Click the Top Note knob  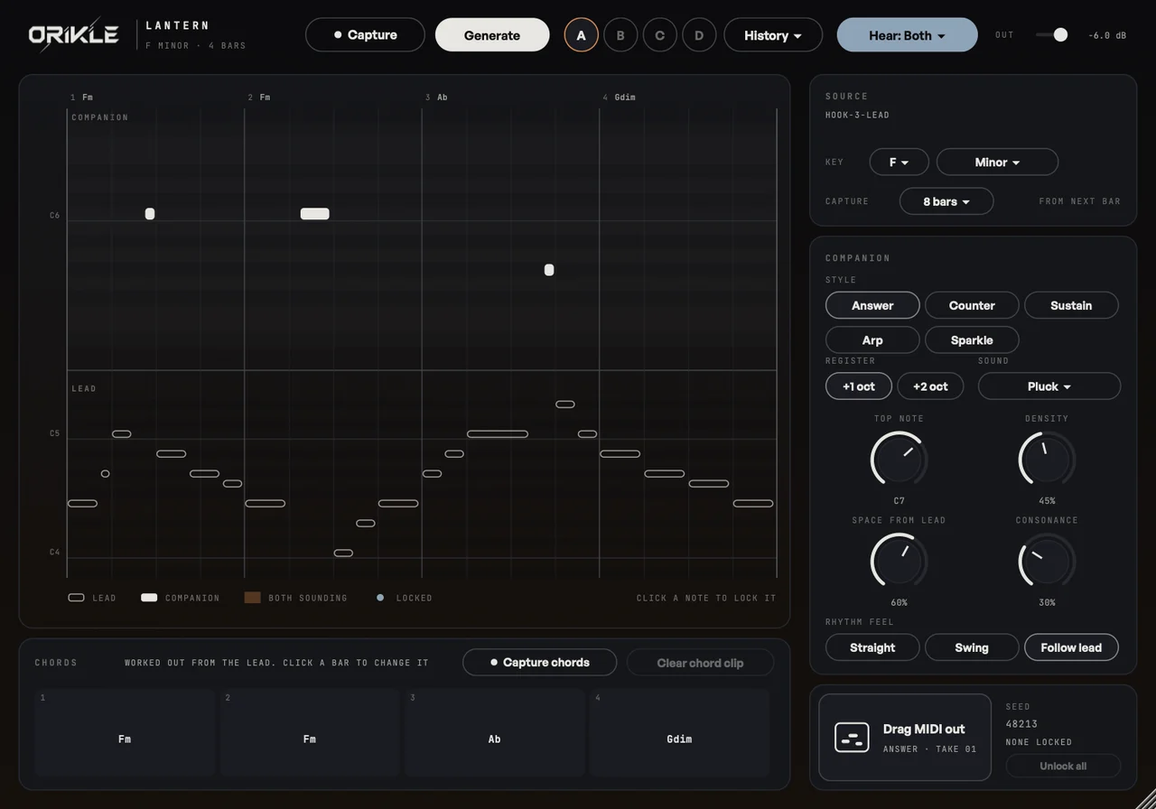pyautogui.click(x=900, y=460)
